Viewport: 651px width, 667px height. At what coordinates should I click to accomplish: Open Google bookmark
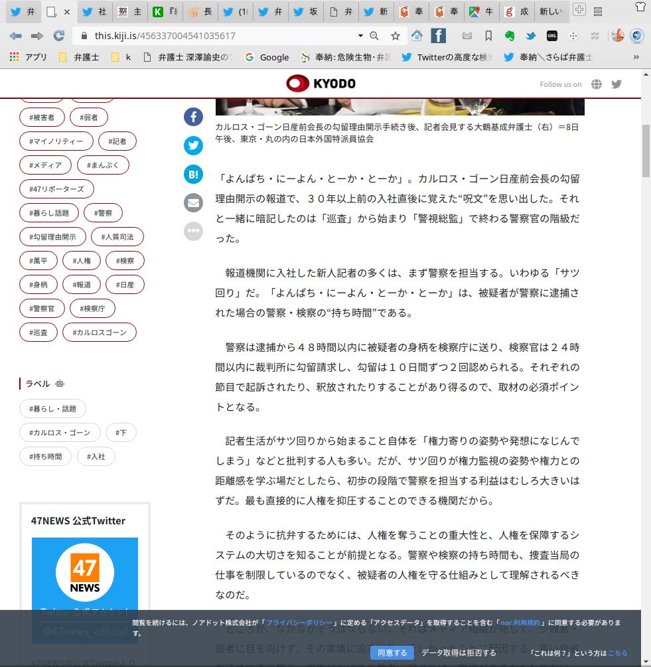click(x=267, y=57)
